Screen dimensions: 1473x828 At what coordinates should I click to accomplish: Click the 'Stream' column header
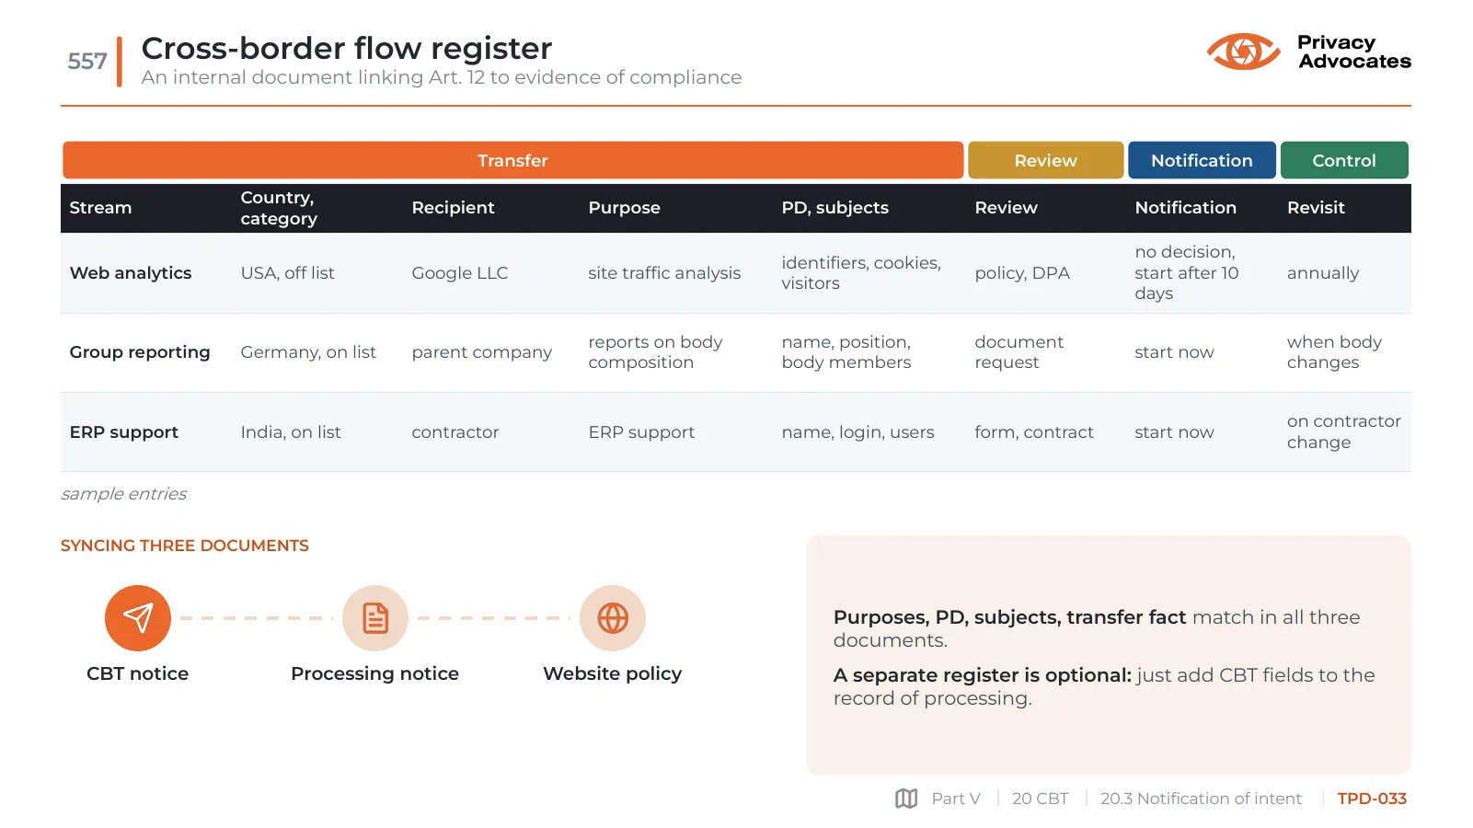(100, 208)
